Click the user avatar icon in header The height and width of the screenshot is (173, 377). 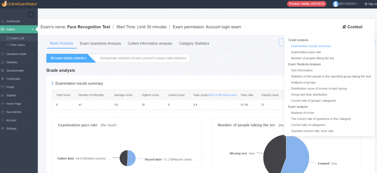click(x=335, y=4)
